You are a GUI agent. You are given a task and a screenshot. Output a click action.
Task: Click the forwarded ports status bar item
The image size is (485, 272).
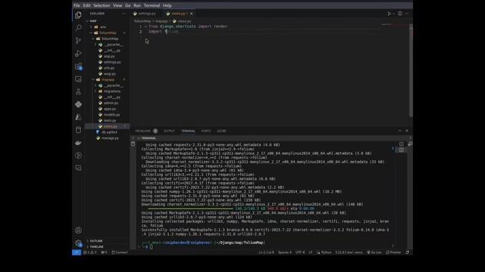coord(104,252)
